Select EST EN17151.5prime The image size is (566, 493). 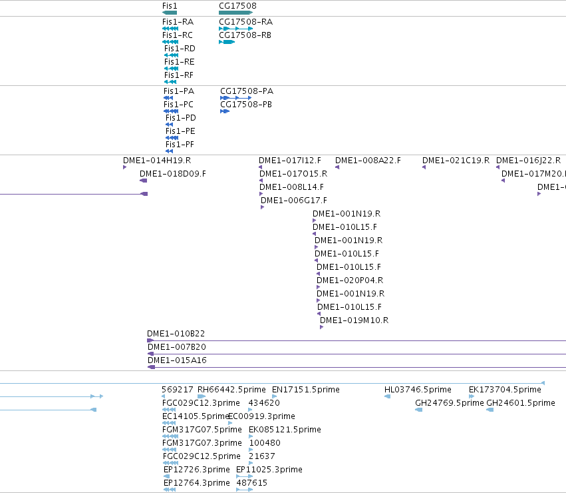[x=306, y=390]
